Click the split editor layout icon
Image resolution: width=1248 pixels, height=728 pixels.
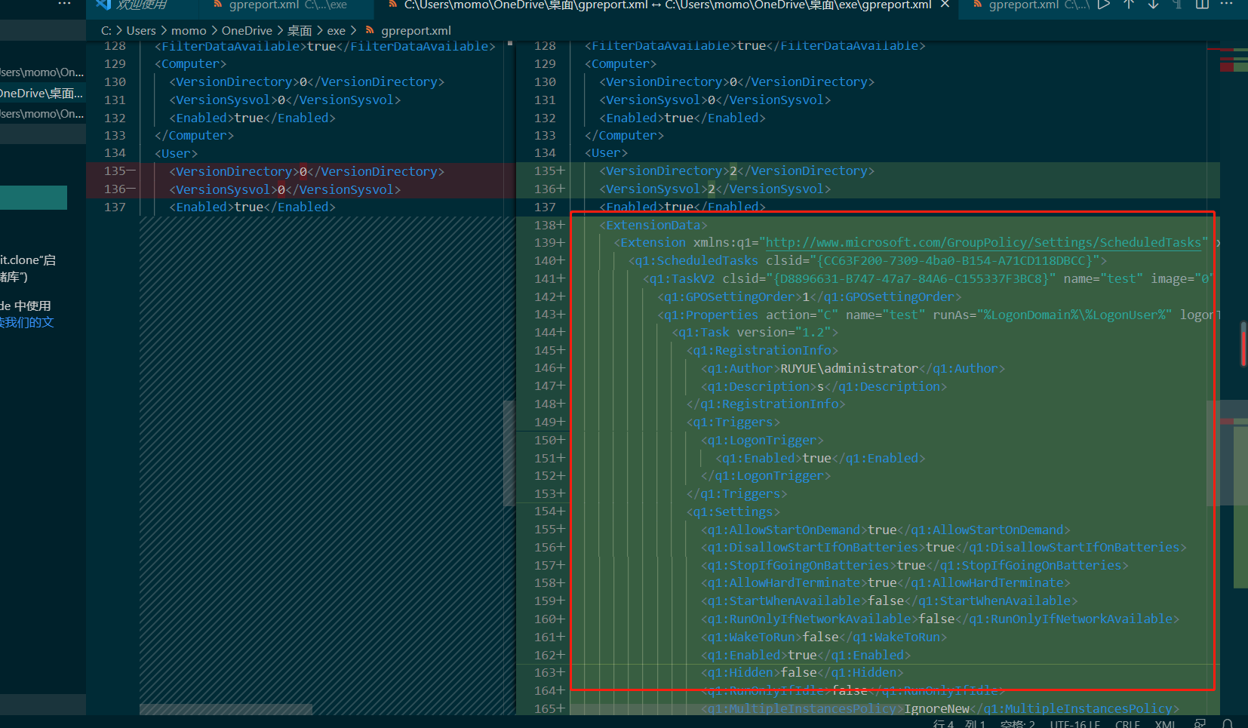coord(1202,5)
